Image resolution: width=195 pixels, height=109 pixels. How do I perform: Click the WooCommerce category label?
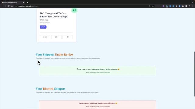[45, 23]
